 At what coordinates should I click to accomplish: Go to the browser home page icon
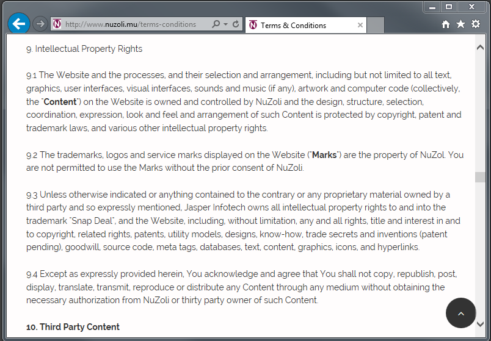click(446, 24)
